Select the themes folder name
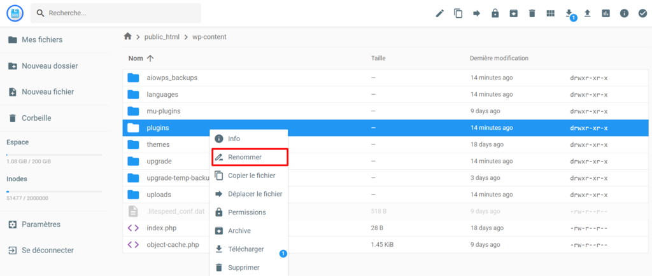This screenshot has height=276, width=652. [x=158, y=144]
